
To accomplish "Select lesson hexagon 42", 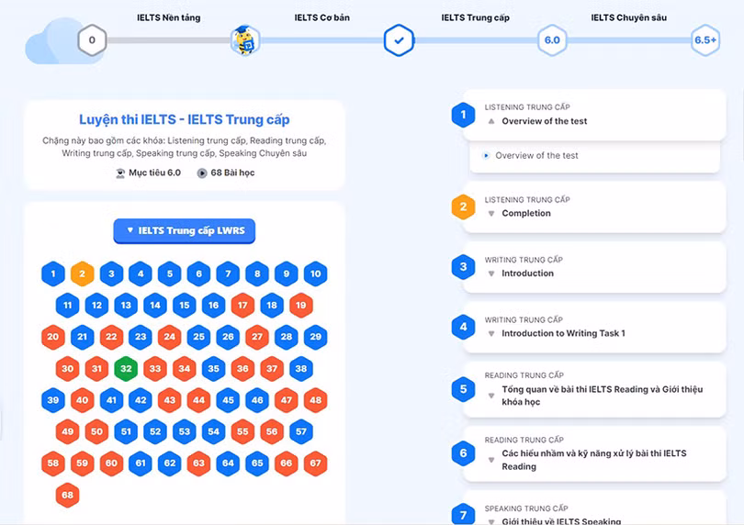I will click(x=141, y=400).
